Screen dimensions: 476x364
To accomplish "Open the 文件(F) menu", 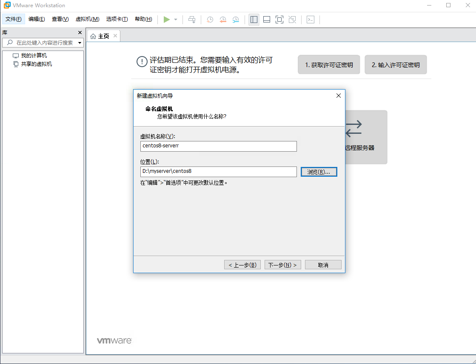I will tap(13, 19).
